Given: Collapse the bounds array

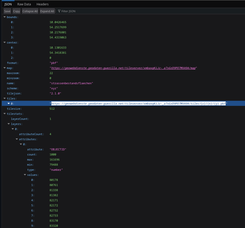Looking at the screenshot, I should pos(5,17).
